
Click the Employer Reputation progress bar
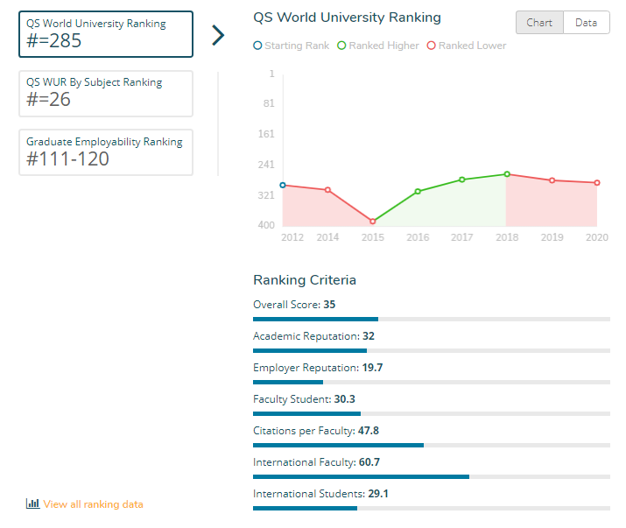432,383
